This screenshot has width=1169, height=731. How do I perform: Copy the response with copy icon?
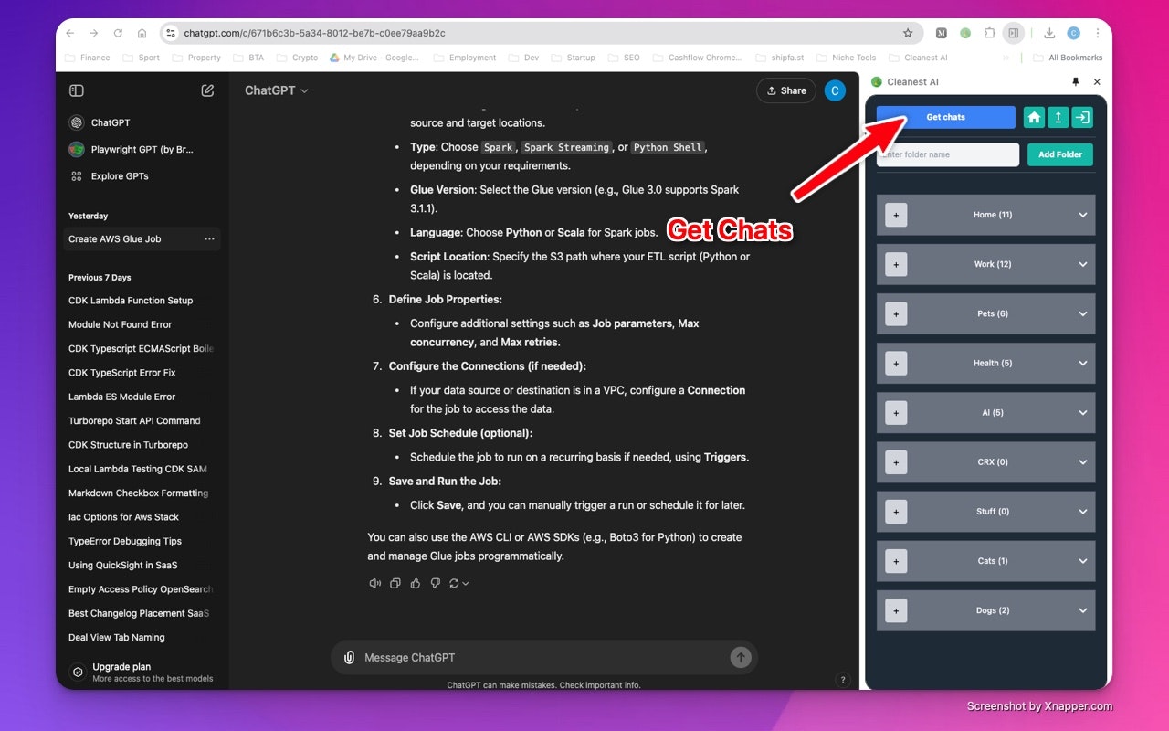[x=395, y=583]
